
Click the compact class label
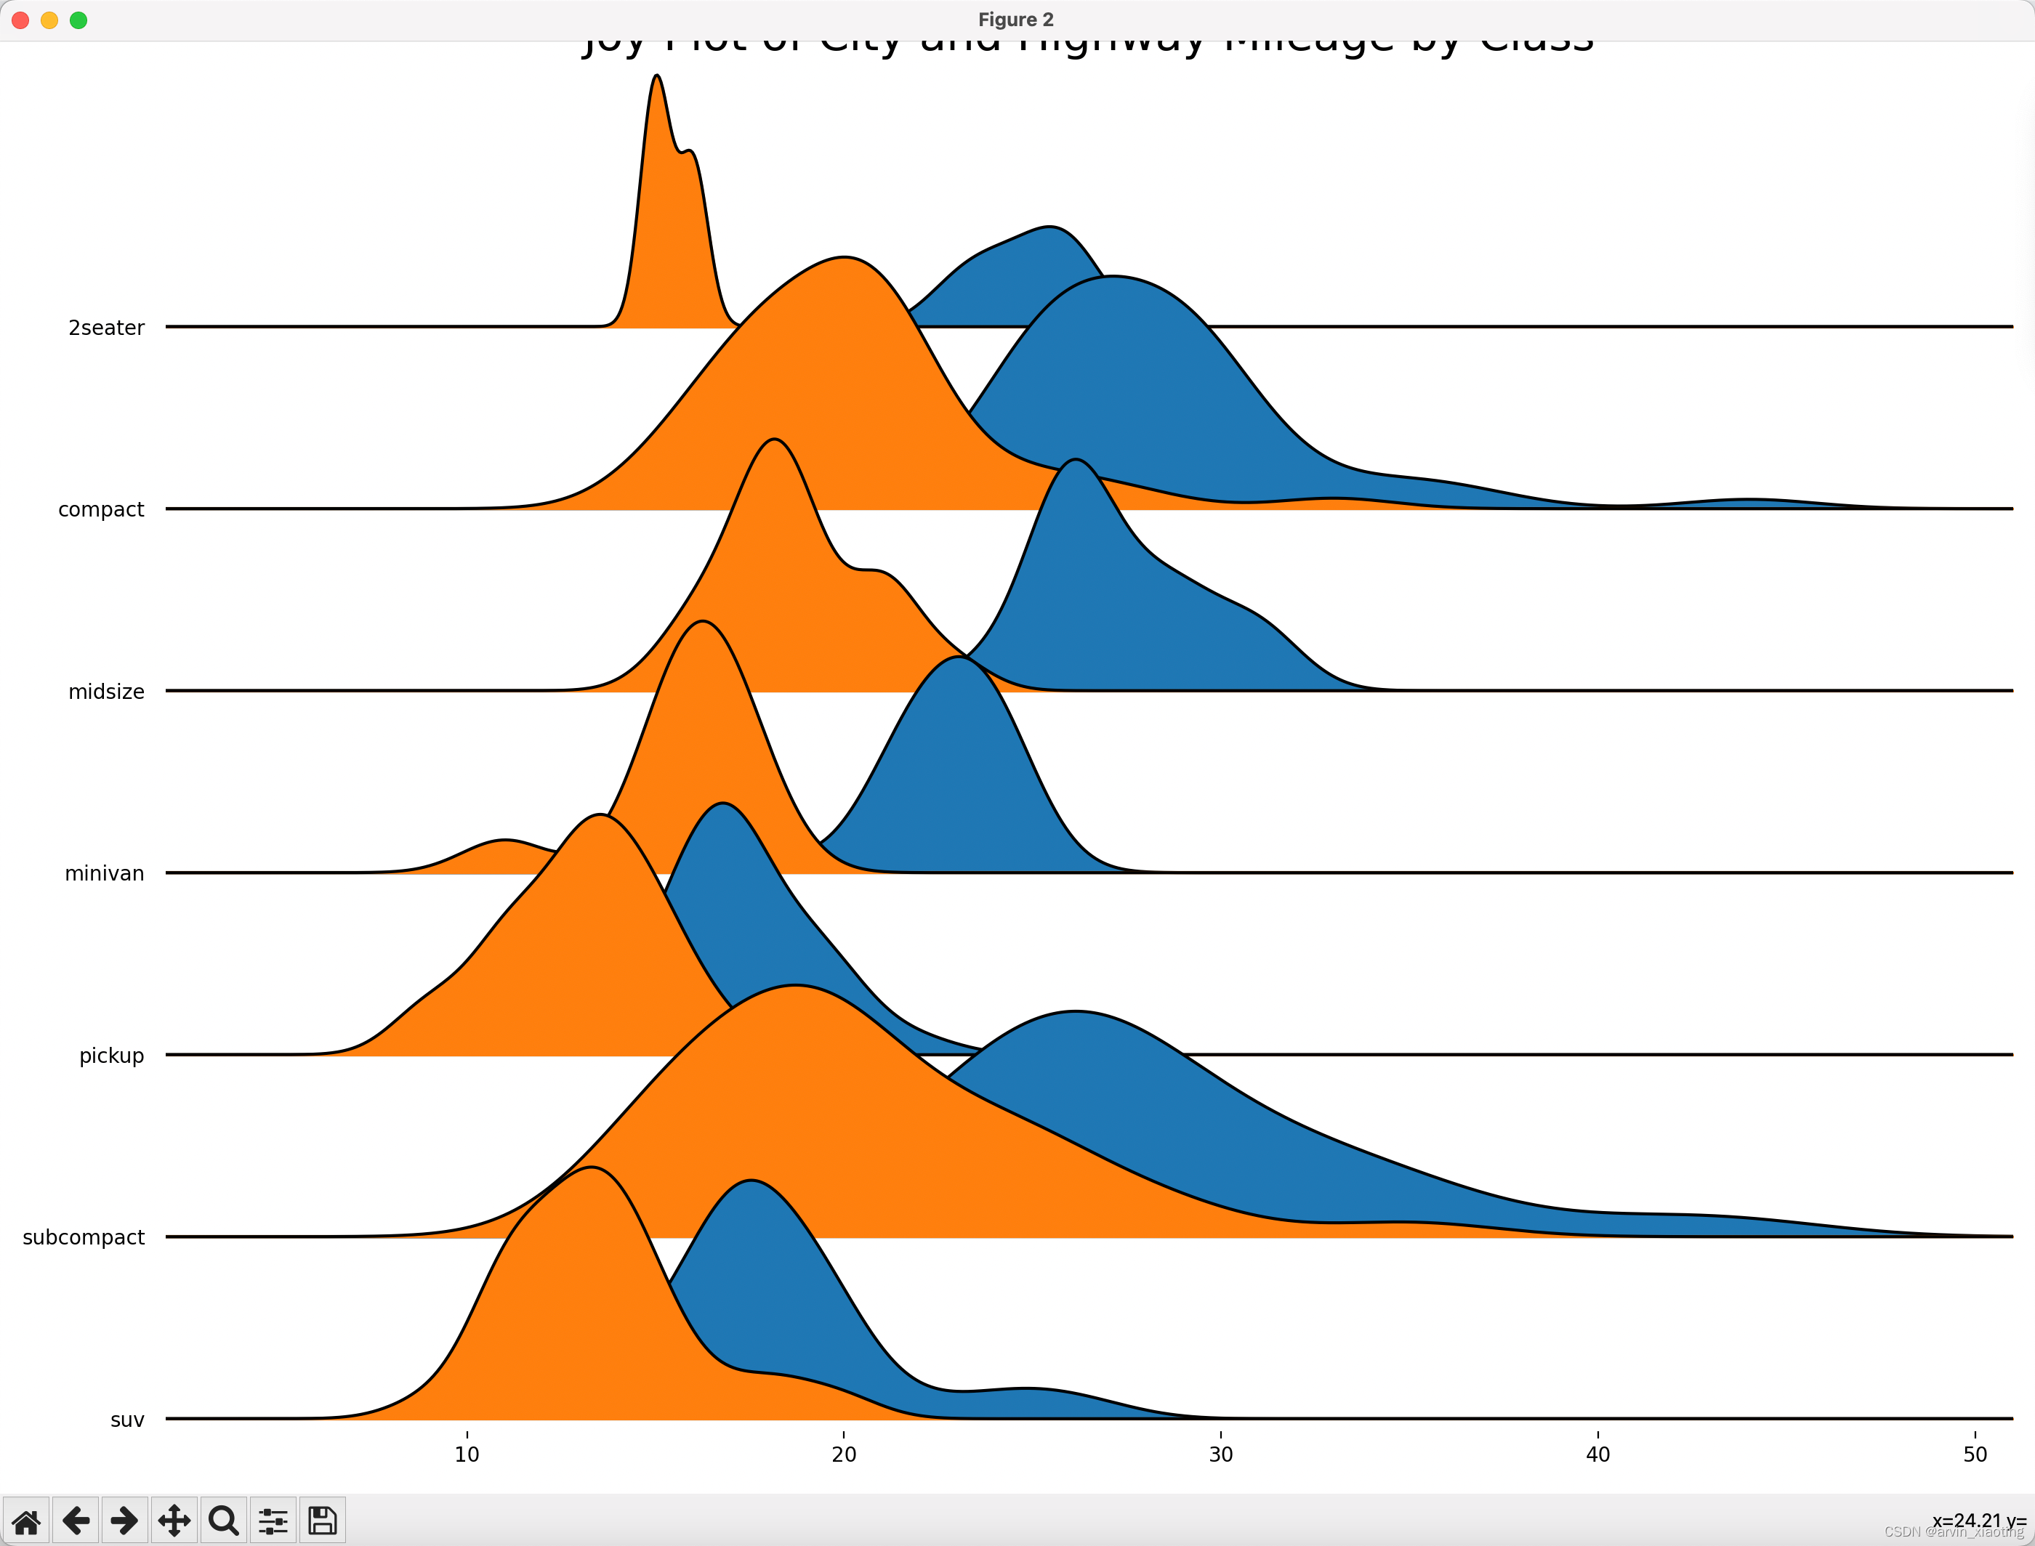100,510
